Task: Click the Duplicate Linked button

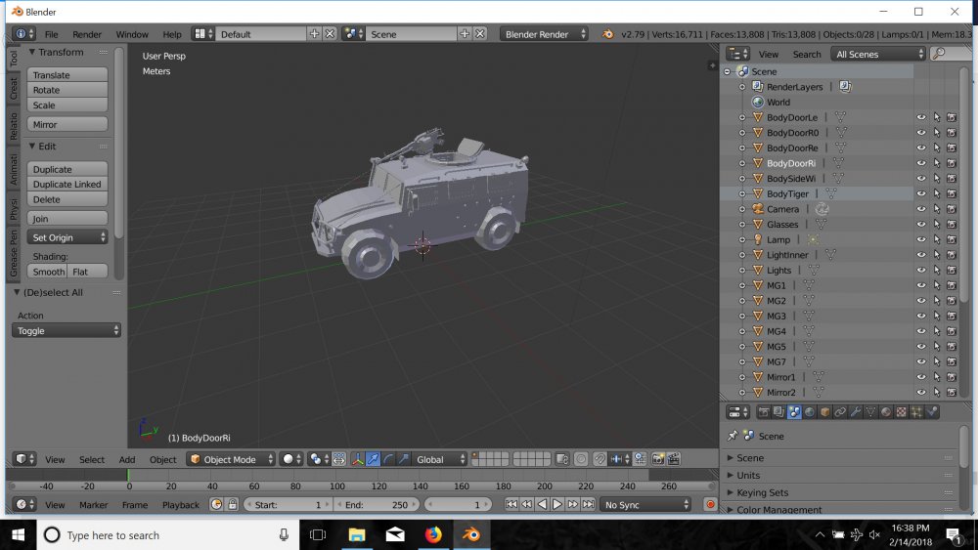Action: pos(67,185)
